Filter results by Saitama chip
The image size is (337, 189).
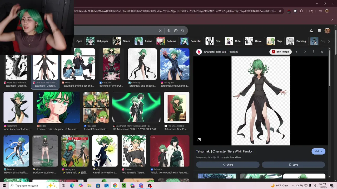[x=167, y=41]
